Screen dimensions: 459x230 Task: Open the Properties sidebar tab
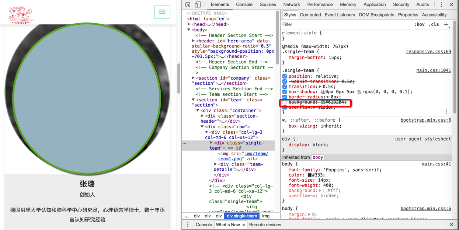[x=408, y=15]
